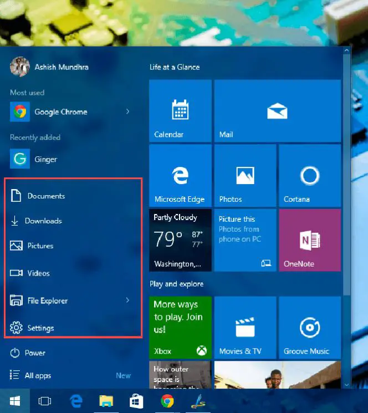Open the Mail tile
This screenshot has height=413, width=368.
pos(278,111)
